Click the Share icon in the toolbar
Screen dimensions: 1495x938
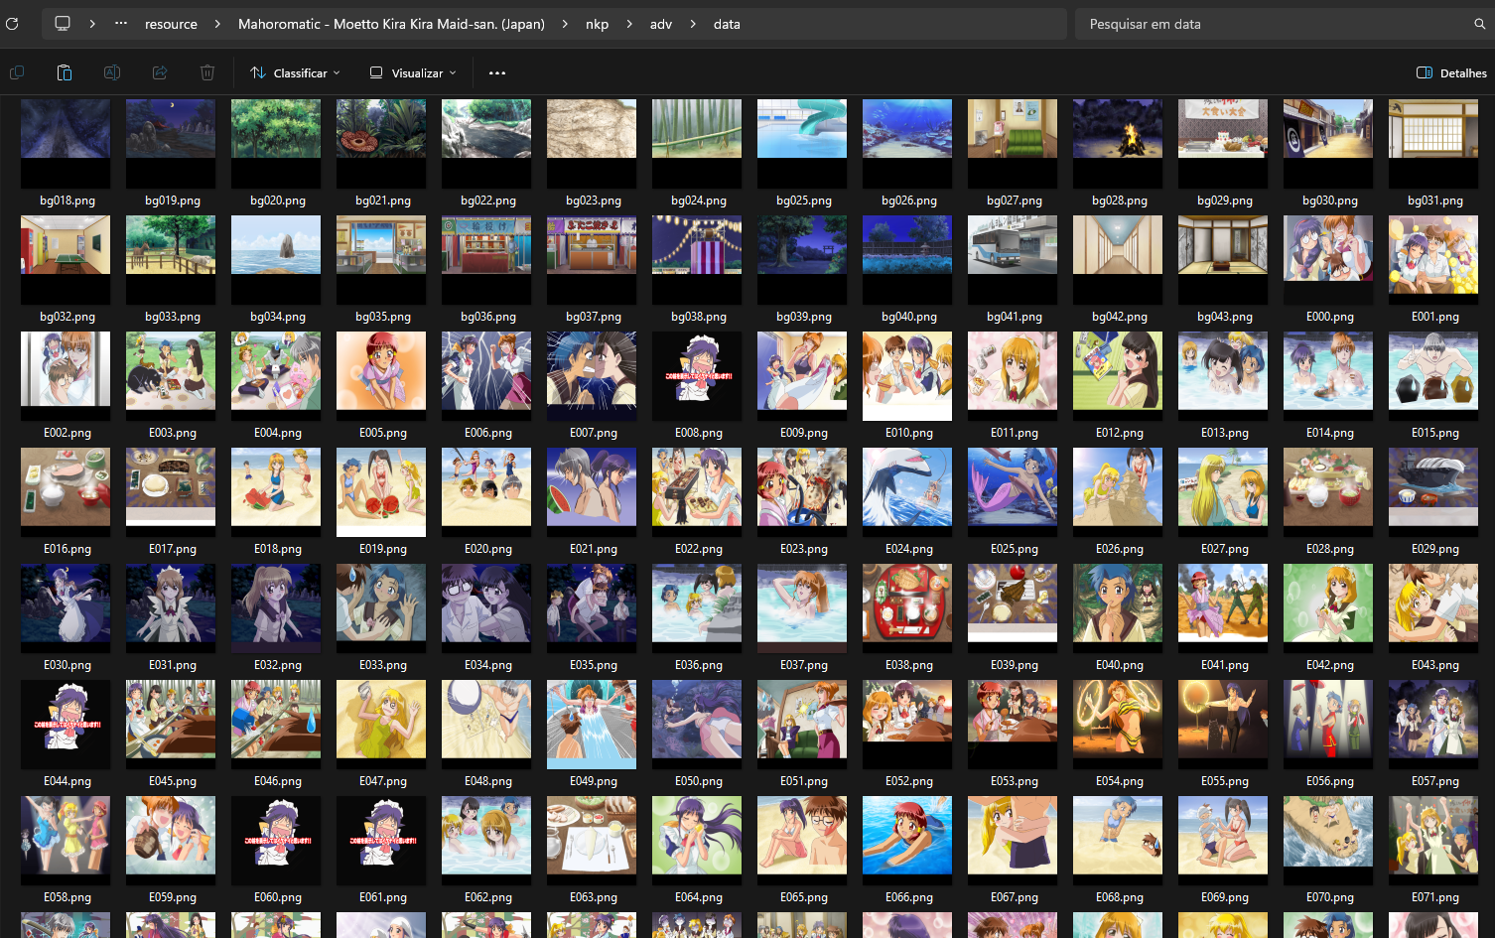pyautogui.click(x=160, y=72)
